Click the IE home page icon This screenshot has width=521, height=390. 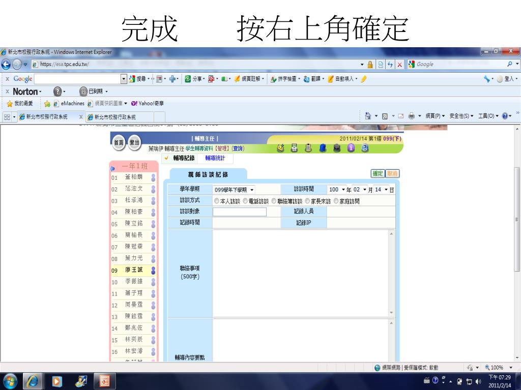[368, 116]
